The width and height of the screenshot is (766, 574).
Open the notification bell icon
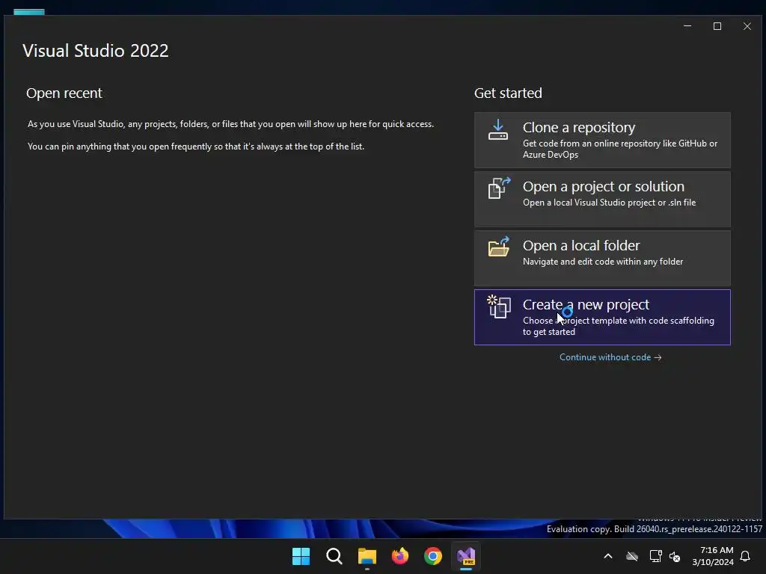[746, 556]
